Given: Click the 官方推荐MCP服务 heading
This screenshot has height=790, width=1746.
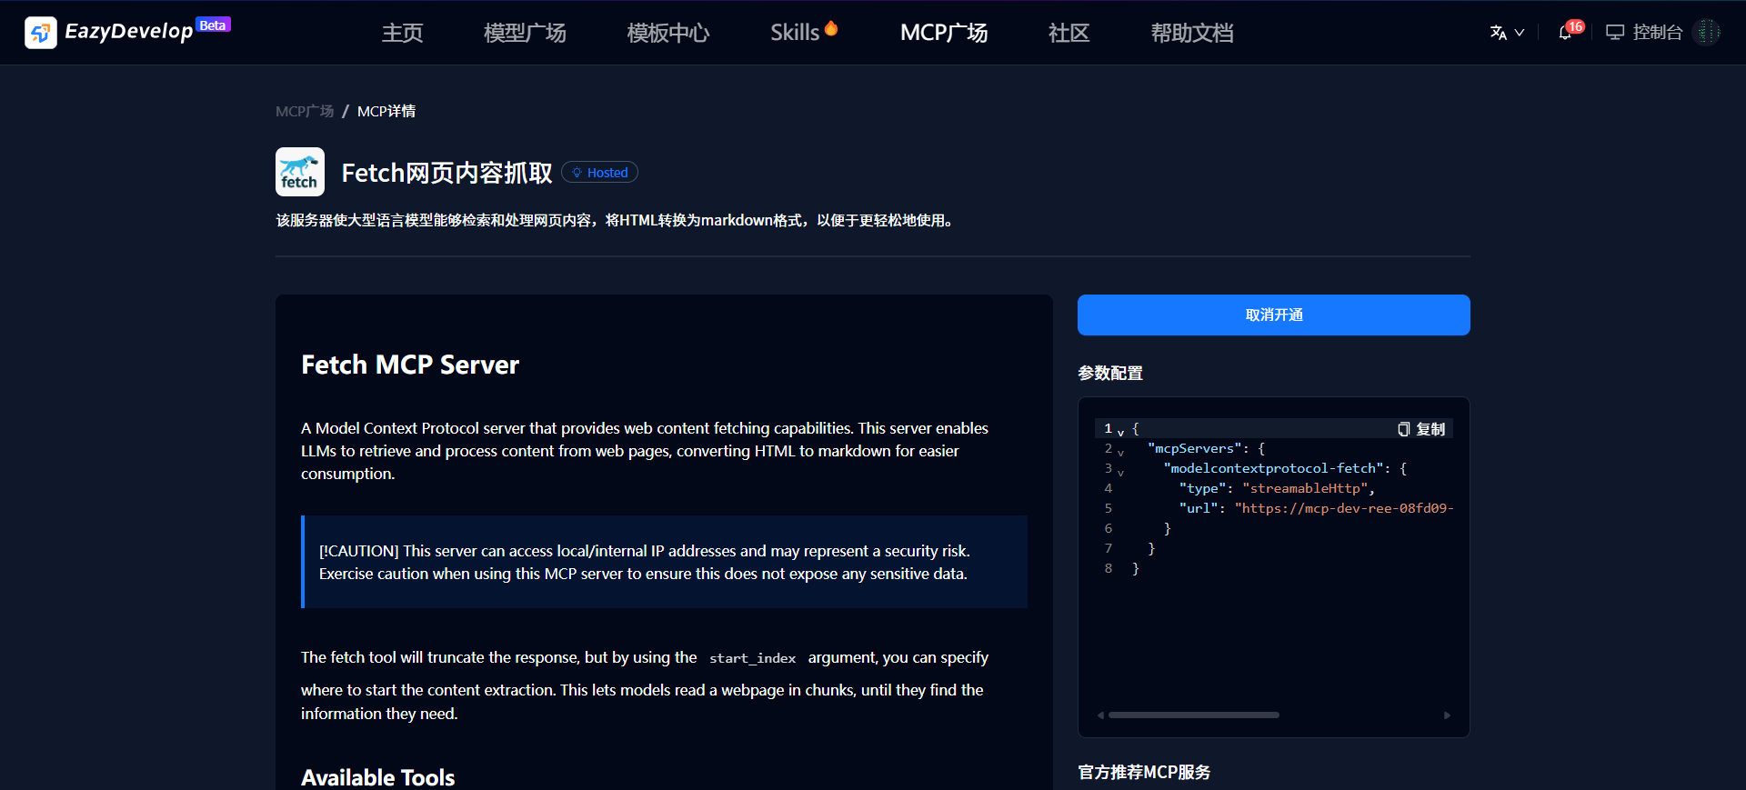Looking at the screenshot, I should (1144, 772).
